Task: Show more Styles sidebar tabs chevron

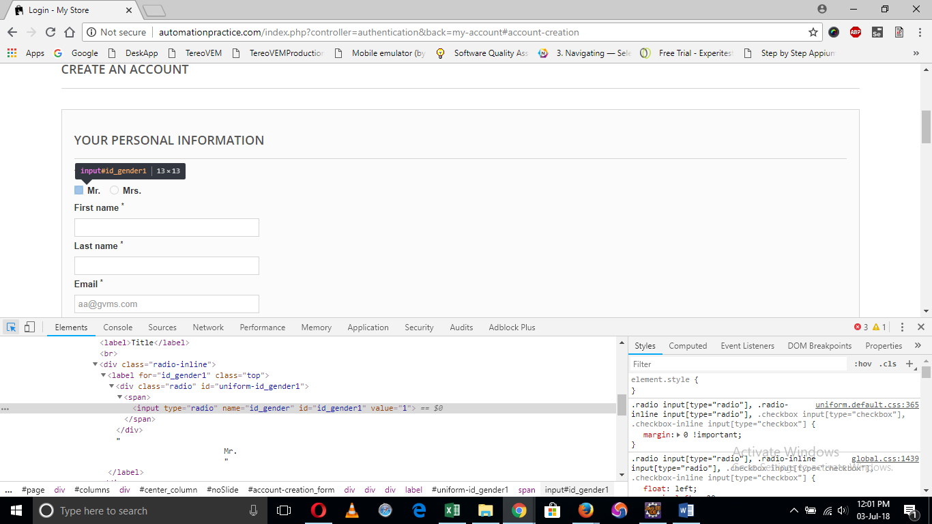Action: 918,346
